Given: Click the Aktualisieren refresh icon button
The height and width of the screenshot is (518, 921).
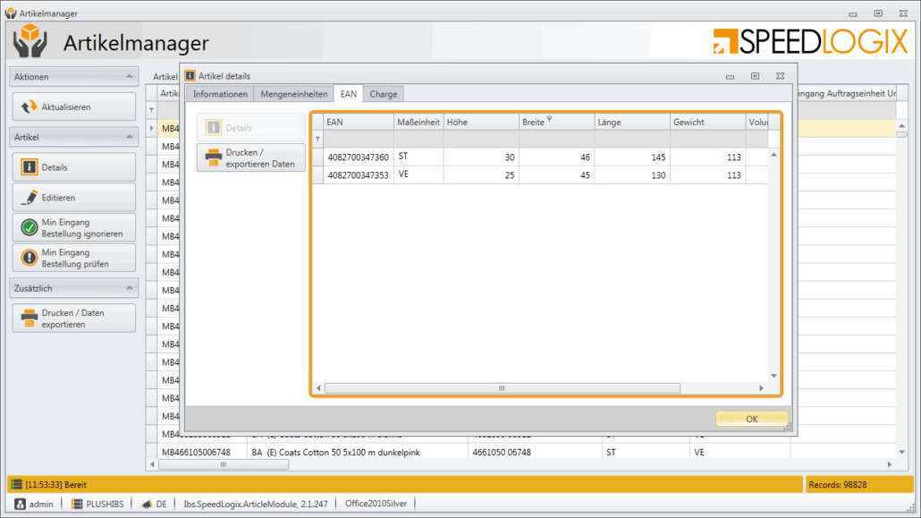Looking at the screenshot, I should click(x=73, y=107).
